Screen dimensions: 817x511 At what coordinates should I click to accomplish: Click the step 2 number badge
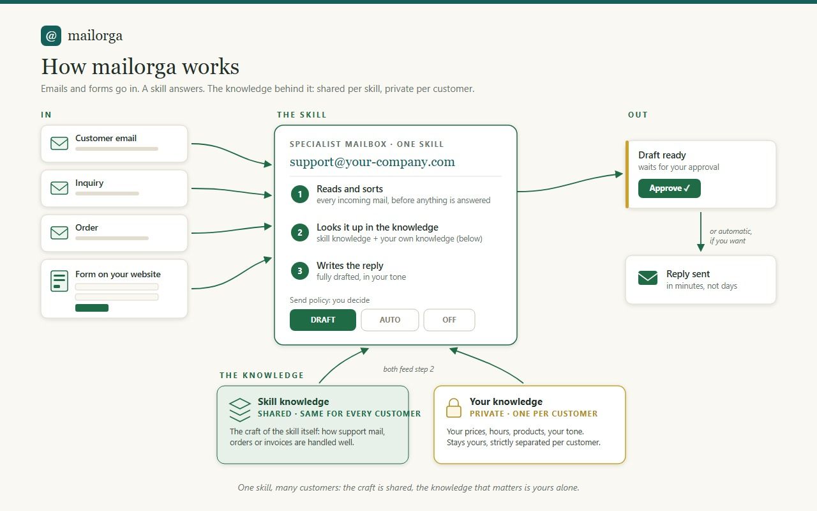click(300, 233)
